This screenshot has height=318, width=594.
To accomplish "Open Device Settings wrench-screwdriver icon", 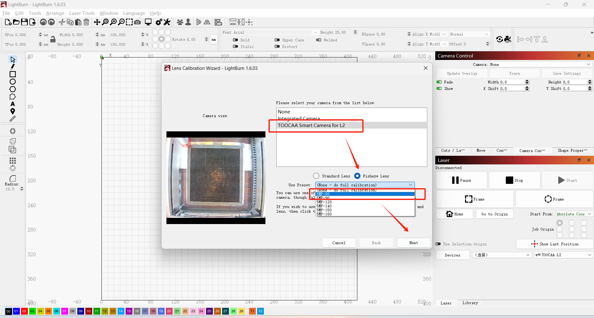I will click(x=167, y=22).
